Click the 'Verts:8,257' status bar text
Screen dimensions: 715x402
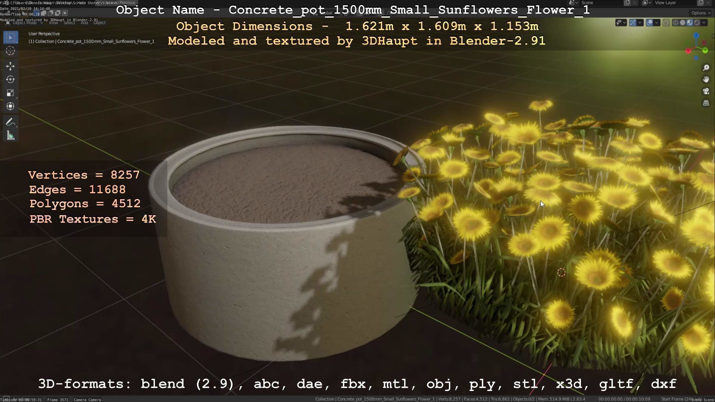(449, 399)
